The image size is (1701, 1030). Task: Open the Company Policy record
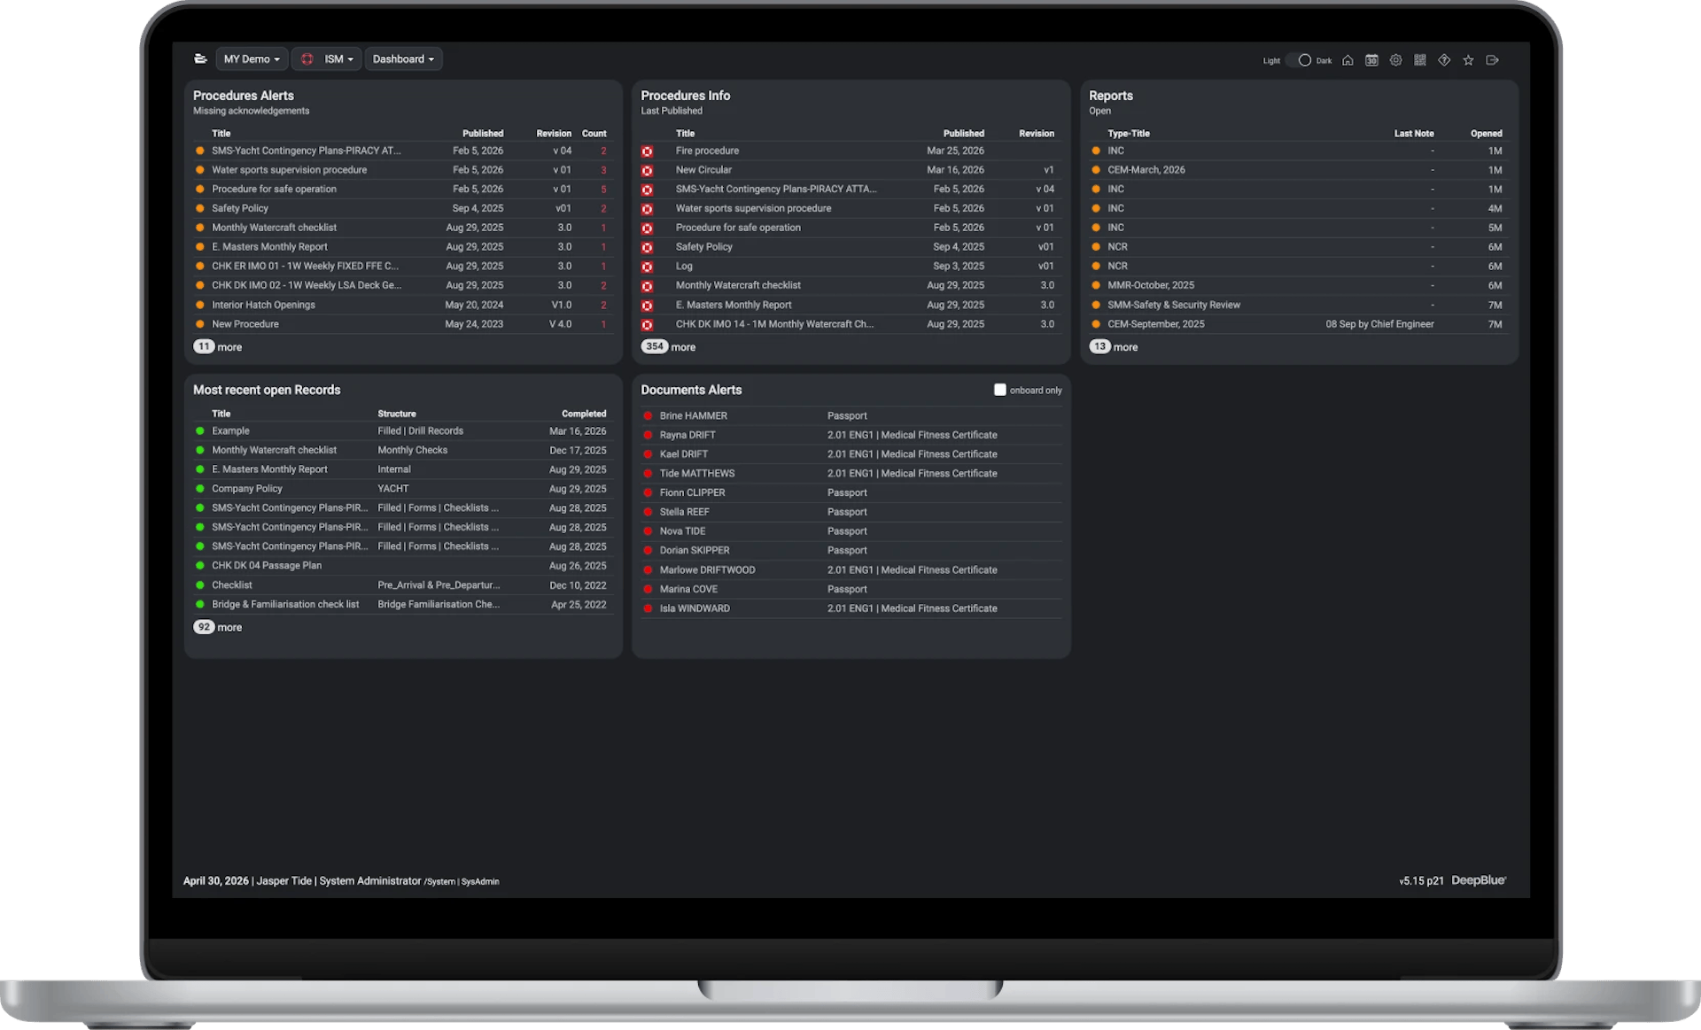[247, 489]
